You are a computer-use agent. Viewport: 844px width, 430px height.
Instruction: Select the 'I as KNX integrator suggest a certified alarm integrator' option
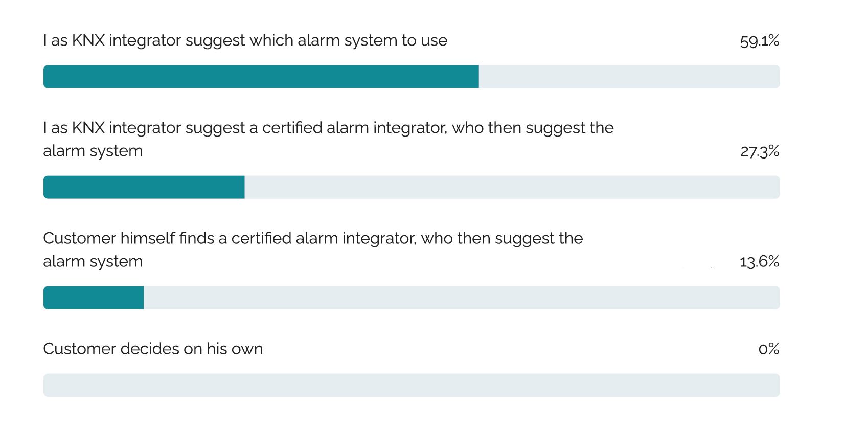tap(328, 128)
